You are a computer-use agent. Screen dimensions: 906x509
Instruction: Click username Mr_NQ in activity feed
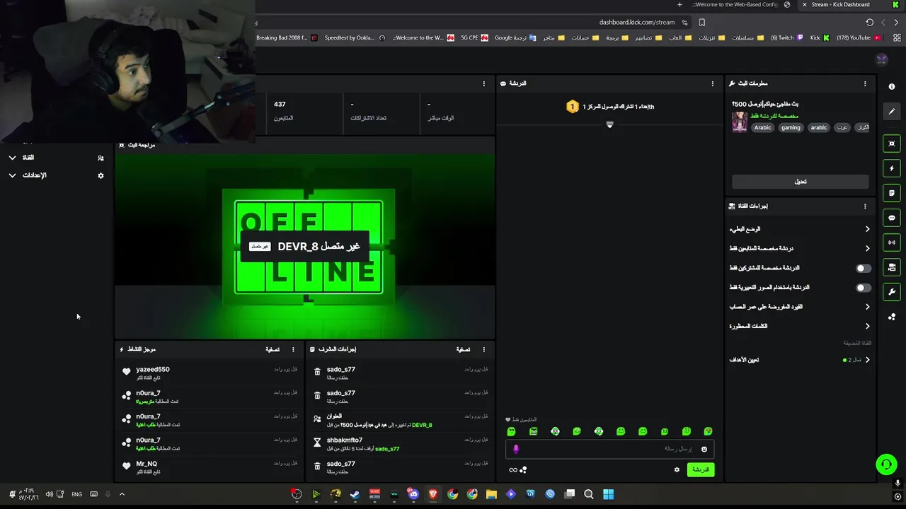coord(147,464)
